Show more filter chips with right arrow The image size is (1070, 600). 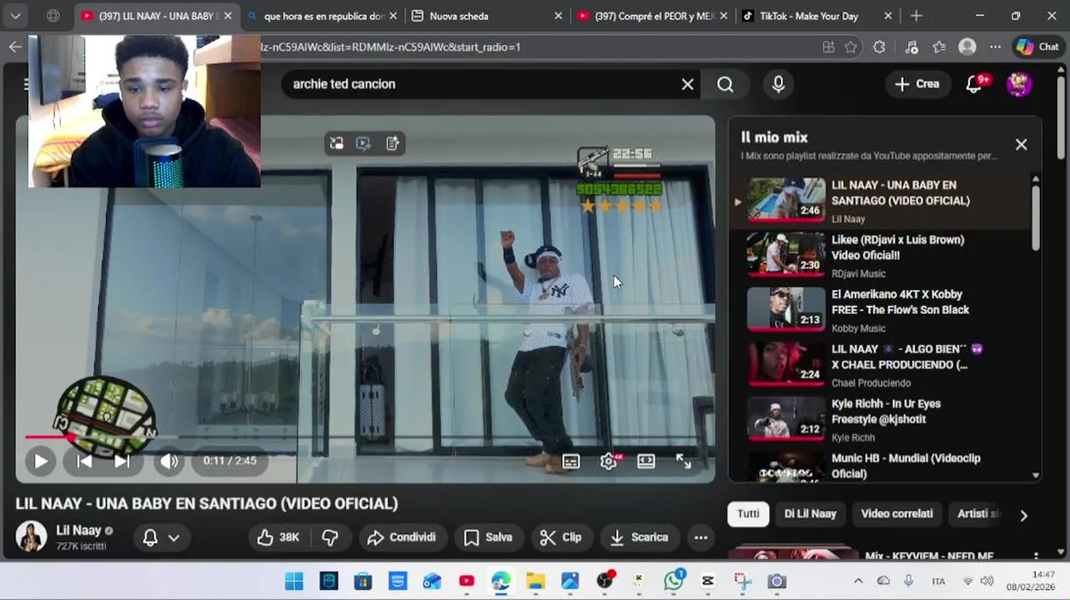click(x=1024, y=515)
